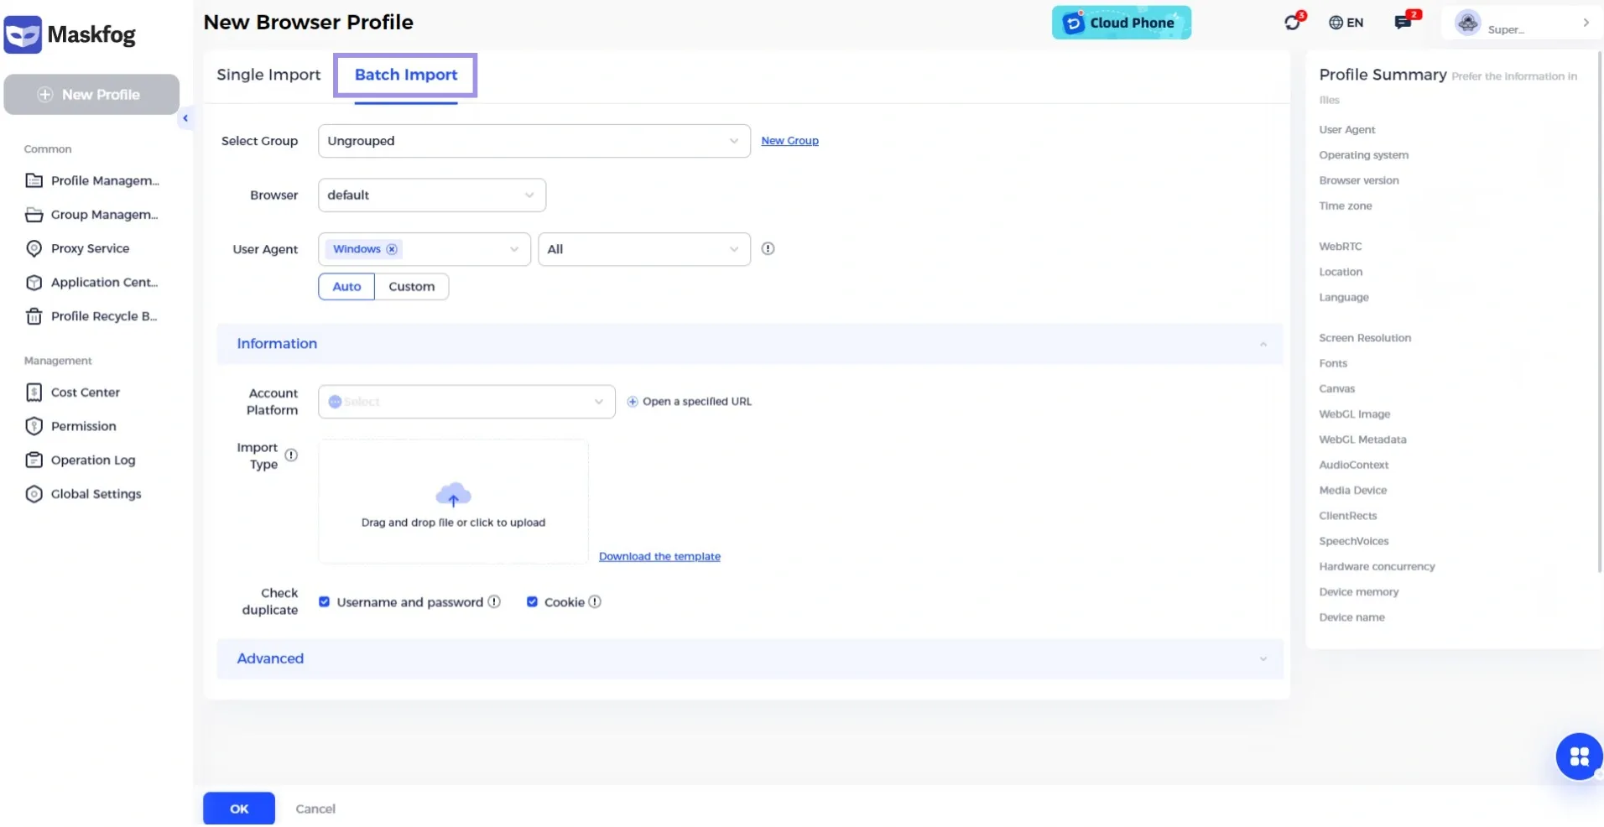The image size is (1604, 827).
Task: Open Global Settings from sidebar
Action: point(94,493)
